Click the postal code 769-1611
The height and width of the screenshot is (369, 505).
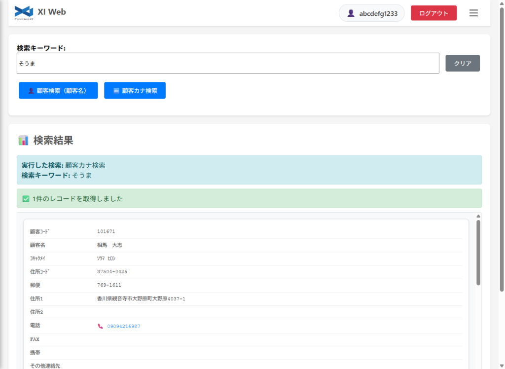(x=109, y=285)
